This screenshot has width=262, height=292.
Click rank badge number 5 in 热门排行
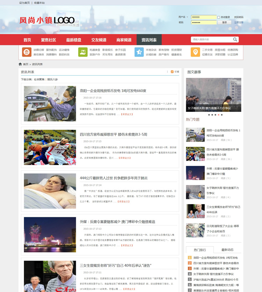[190, 279]
